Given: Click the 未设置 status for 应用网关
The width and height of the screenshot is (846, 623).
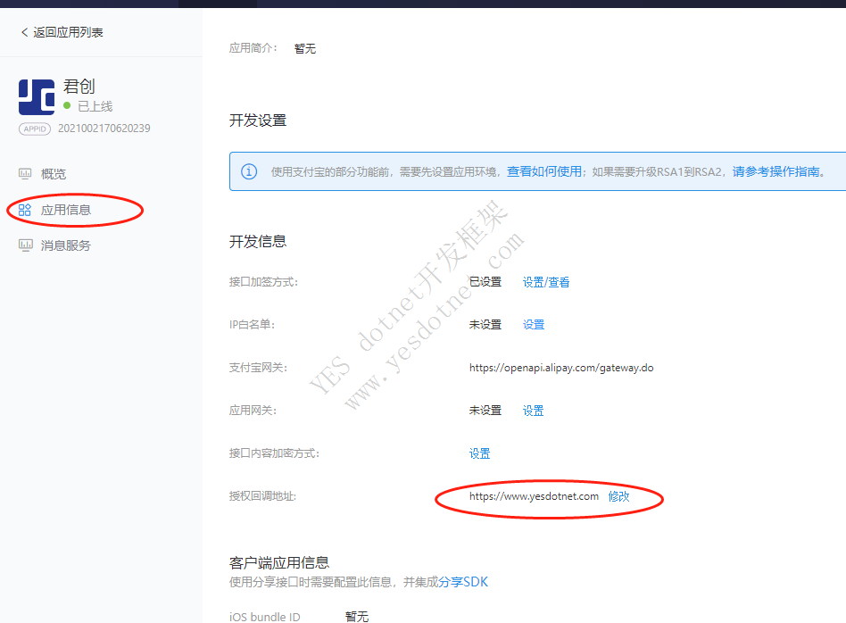Looking at the screenshot, I should click(x=485, y=411).
